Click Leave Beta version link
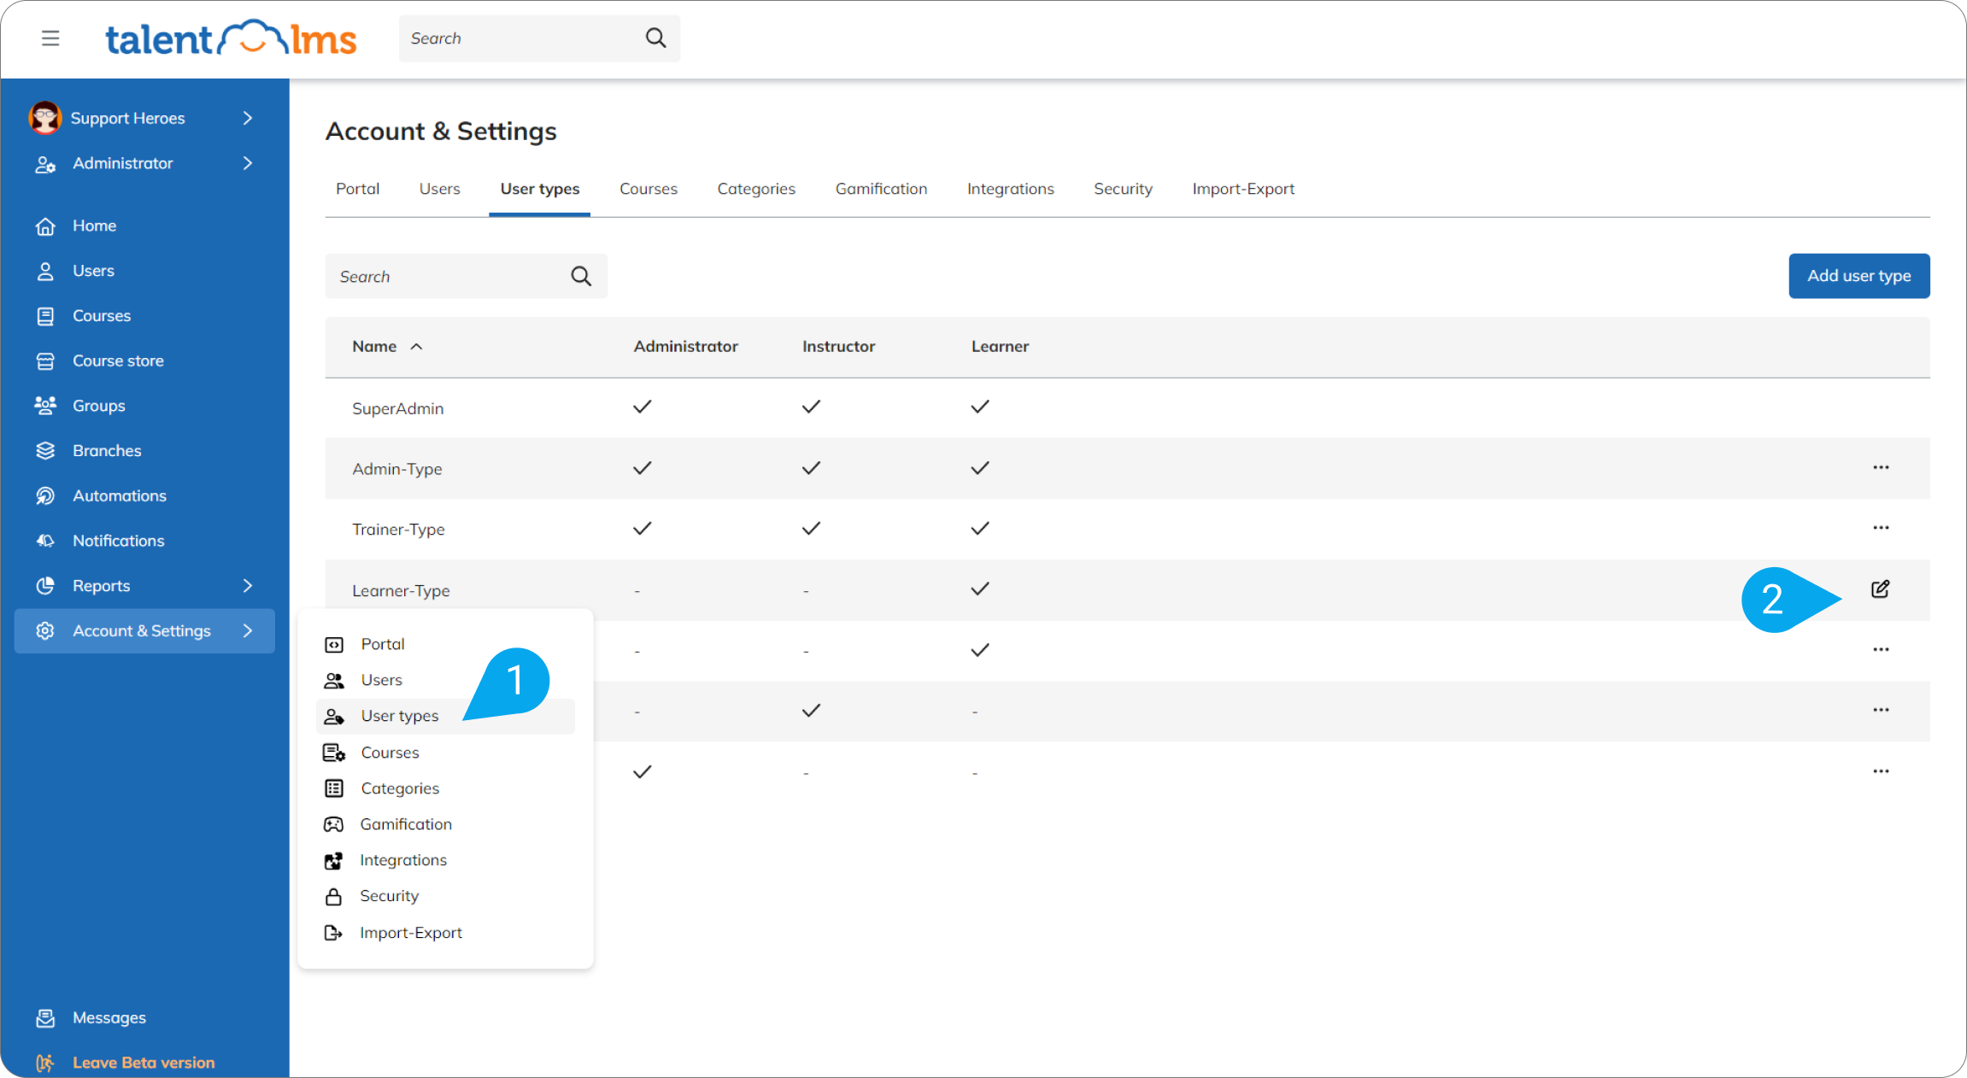The height and width of the screenshot is (1078, 1967). (x=144, y=1063)
